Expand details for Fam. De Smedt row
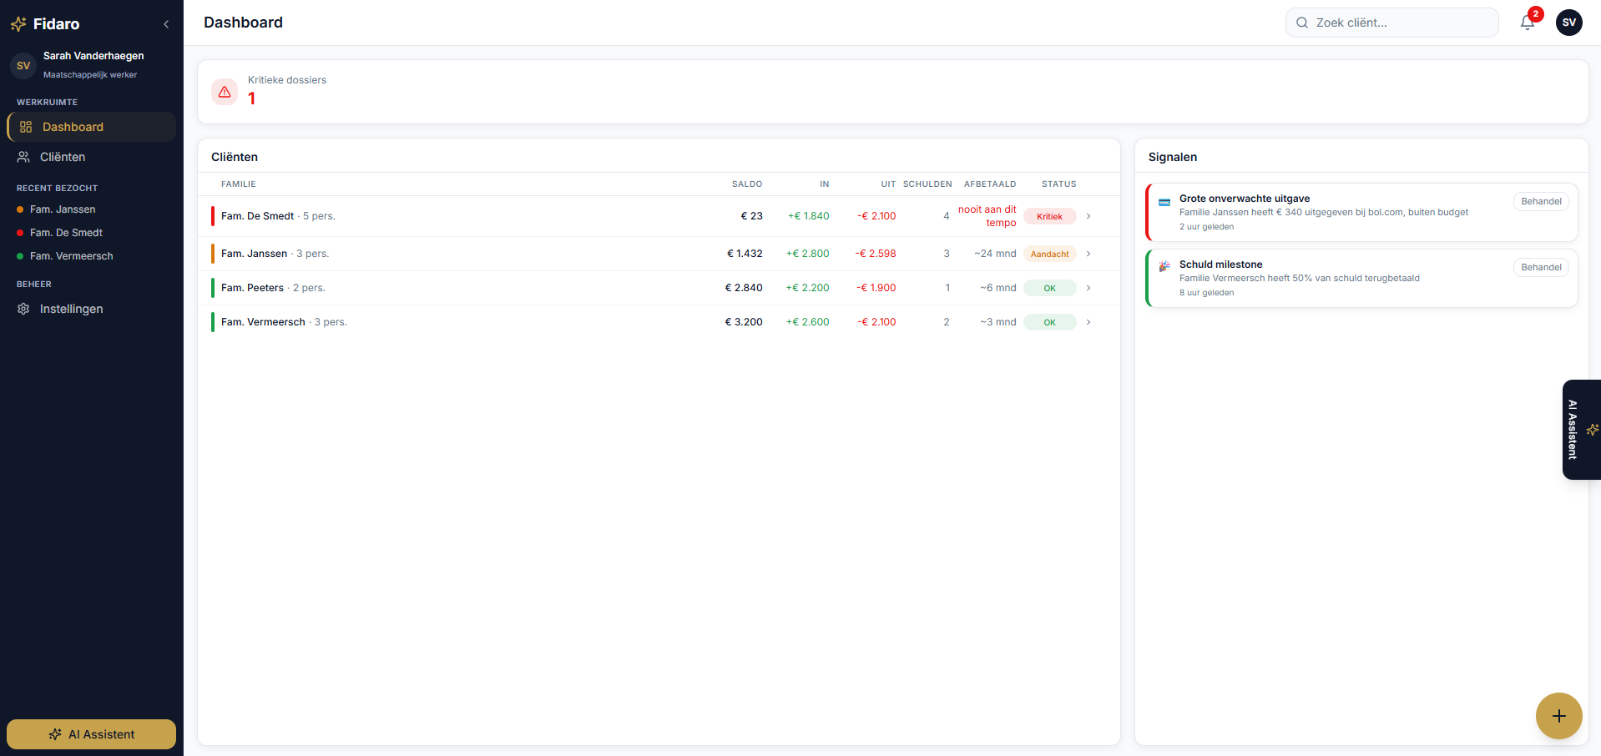This screenshot has height=756, width=1601. click(1088, 216)
